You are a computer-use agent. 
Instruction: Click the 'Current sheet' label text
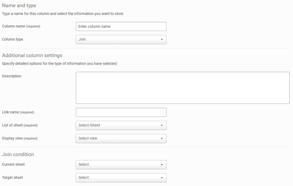coord(13,165)
